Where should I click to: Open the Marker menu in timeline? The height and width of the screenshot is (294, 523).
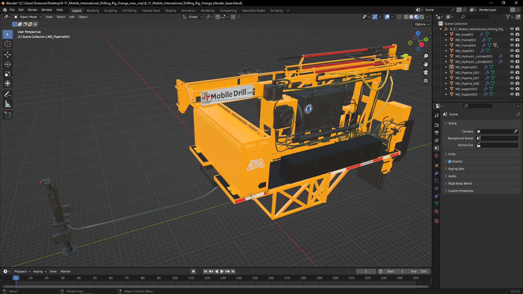tap(65, 271)
